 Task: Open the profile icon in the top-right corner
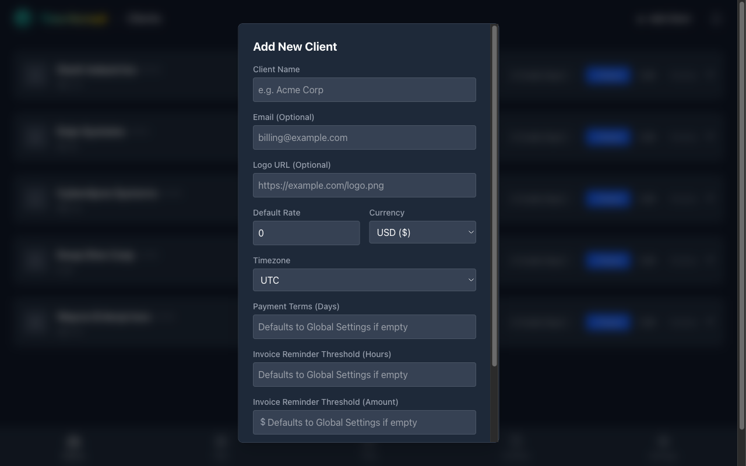[716, 18]
